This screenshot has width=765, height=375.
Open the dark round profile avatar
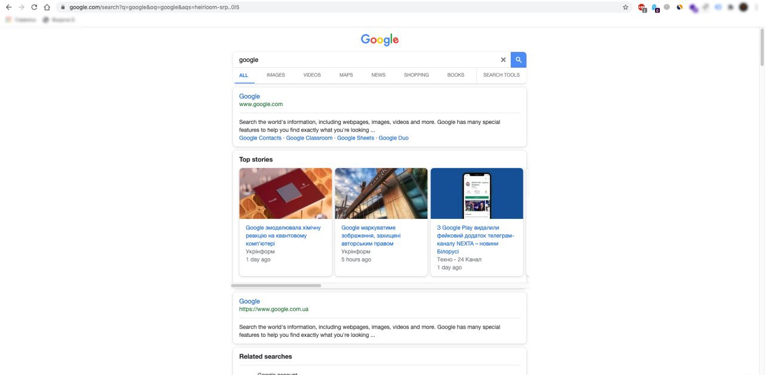point(743,7)
